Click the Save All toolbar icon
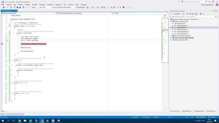The height and width of the screenshot is (123, 219). pyautogui.click(x=20, y=8)
